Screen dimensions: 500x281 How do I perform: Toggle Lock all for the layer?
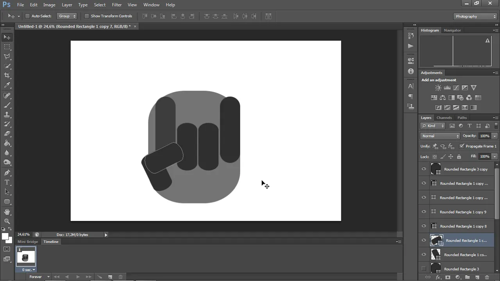point(459,157)
